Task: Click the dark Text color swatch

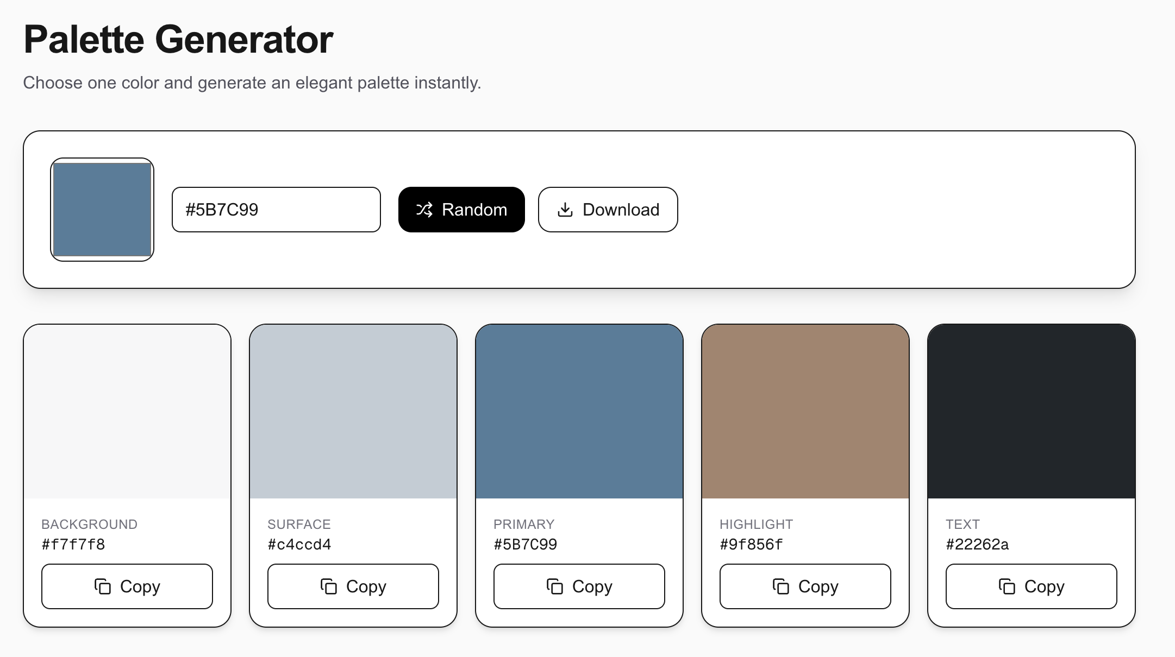Action: 1032,412
